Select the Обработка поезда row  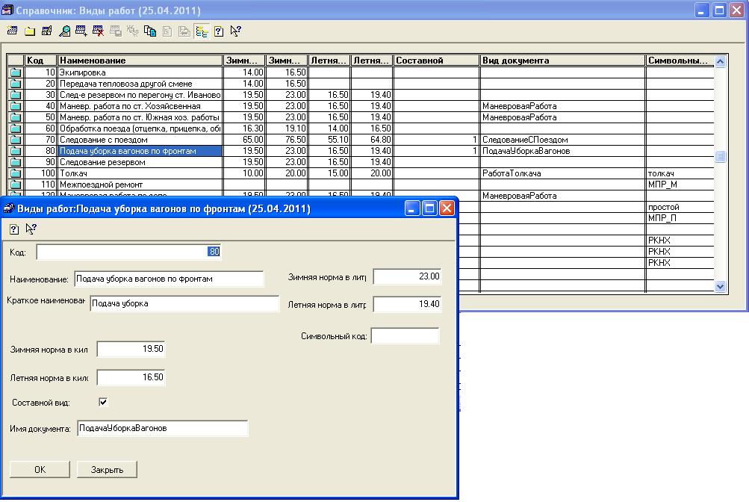(x=140, y=128)
